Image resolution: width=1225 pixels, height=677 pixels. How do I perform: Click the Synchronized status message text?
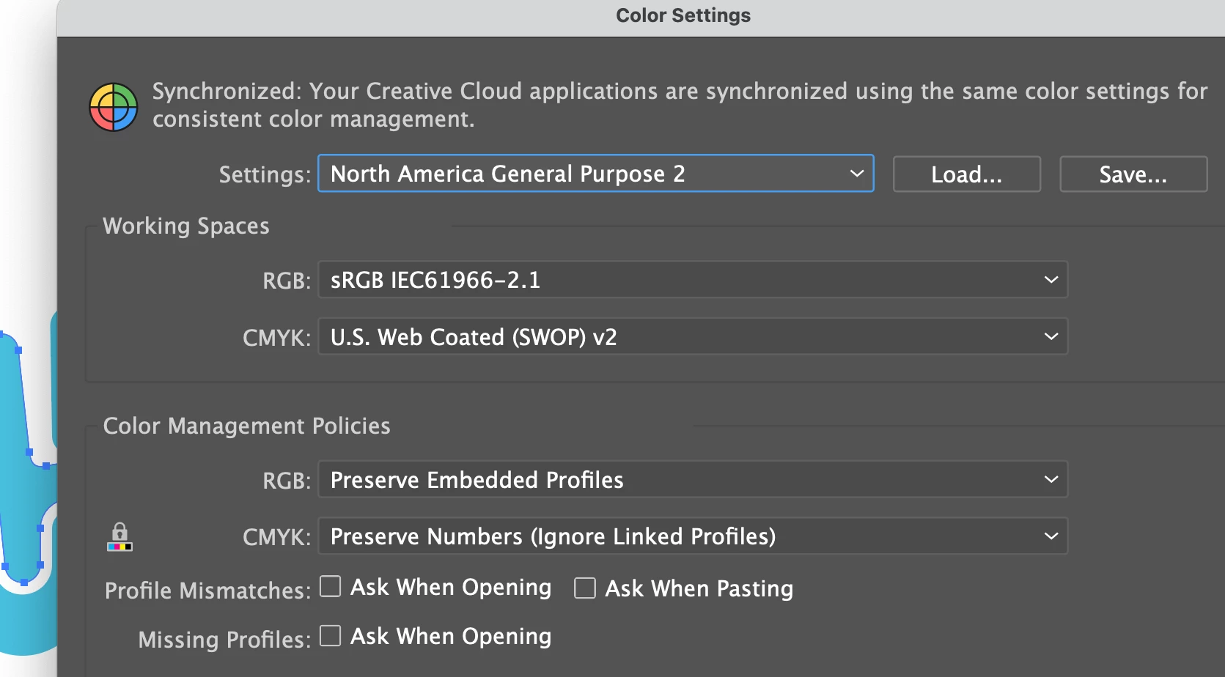[679, 105]
